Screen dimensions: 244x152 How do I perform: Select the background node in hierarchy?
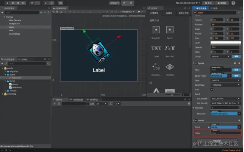coord(14,24)
